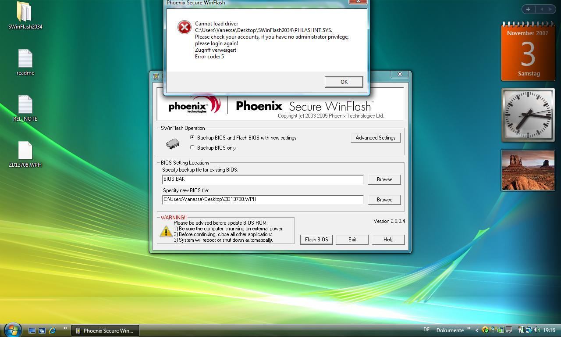Launch Internet Explorer from Quick Launch
This screenshot has width=561, height=337.
coord(52,330)
